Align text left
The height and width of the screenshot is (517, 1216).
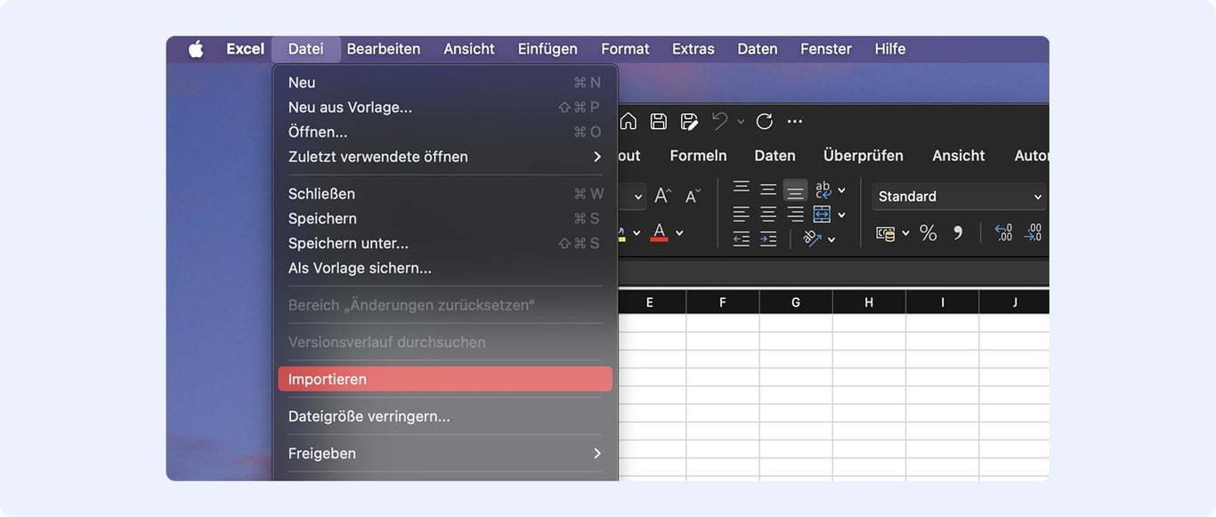click(x=741, y=214)
